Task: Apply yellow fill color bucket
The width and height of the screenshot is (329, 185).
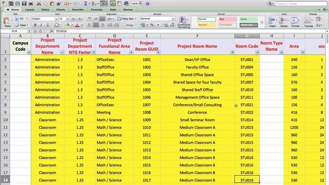Action: pyautogui.click(x=67, y=25)
